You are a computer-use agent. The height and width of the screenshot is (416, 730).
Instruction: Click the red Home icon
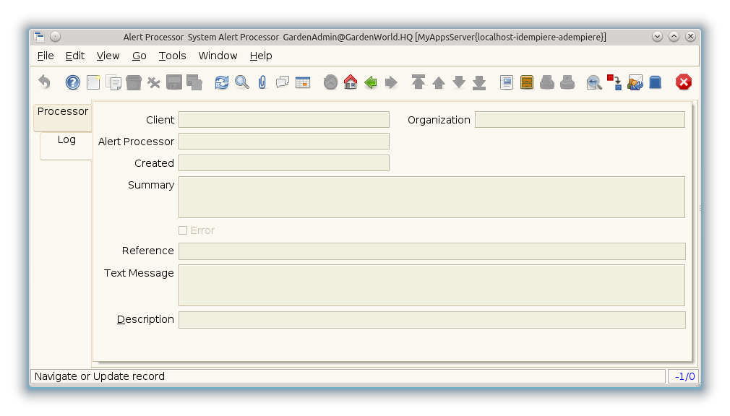click(351, 82)
